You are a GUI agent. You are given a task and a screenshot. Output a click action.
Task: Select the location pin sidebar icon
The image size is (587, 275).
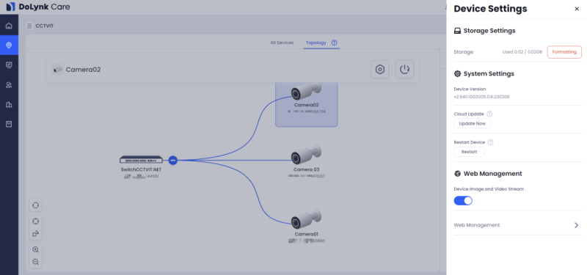[x=9, y=45]
